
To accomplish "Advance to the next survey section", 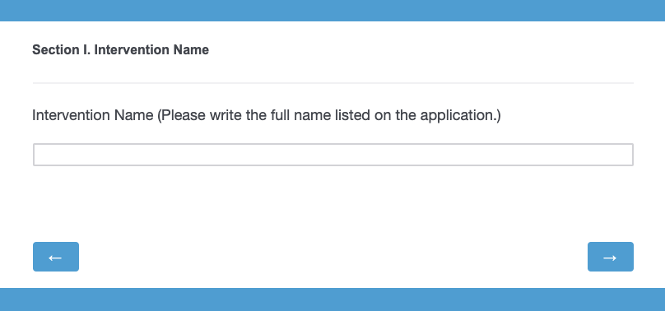I will pos(611,257).
